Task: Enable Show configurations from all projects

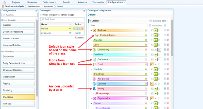Action: (x=42, y=15)
